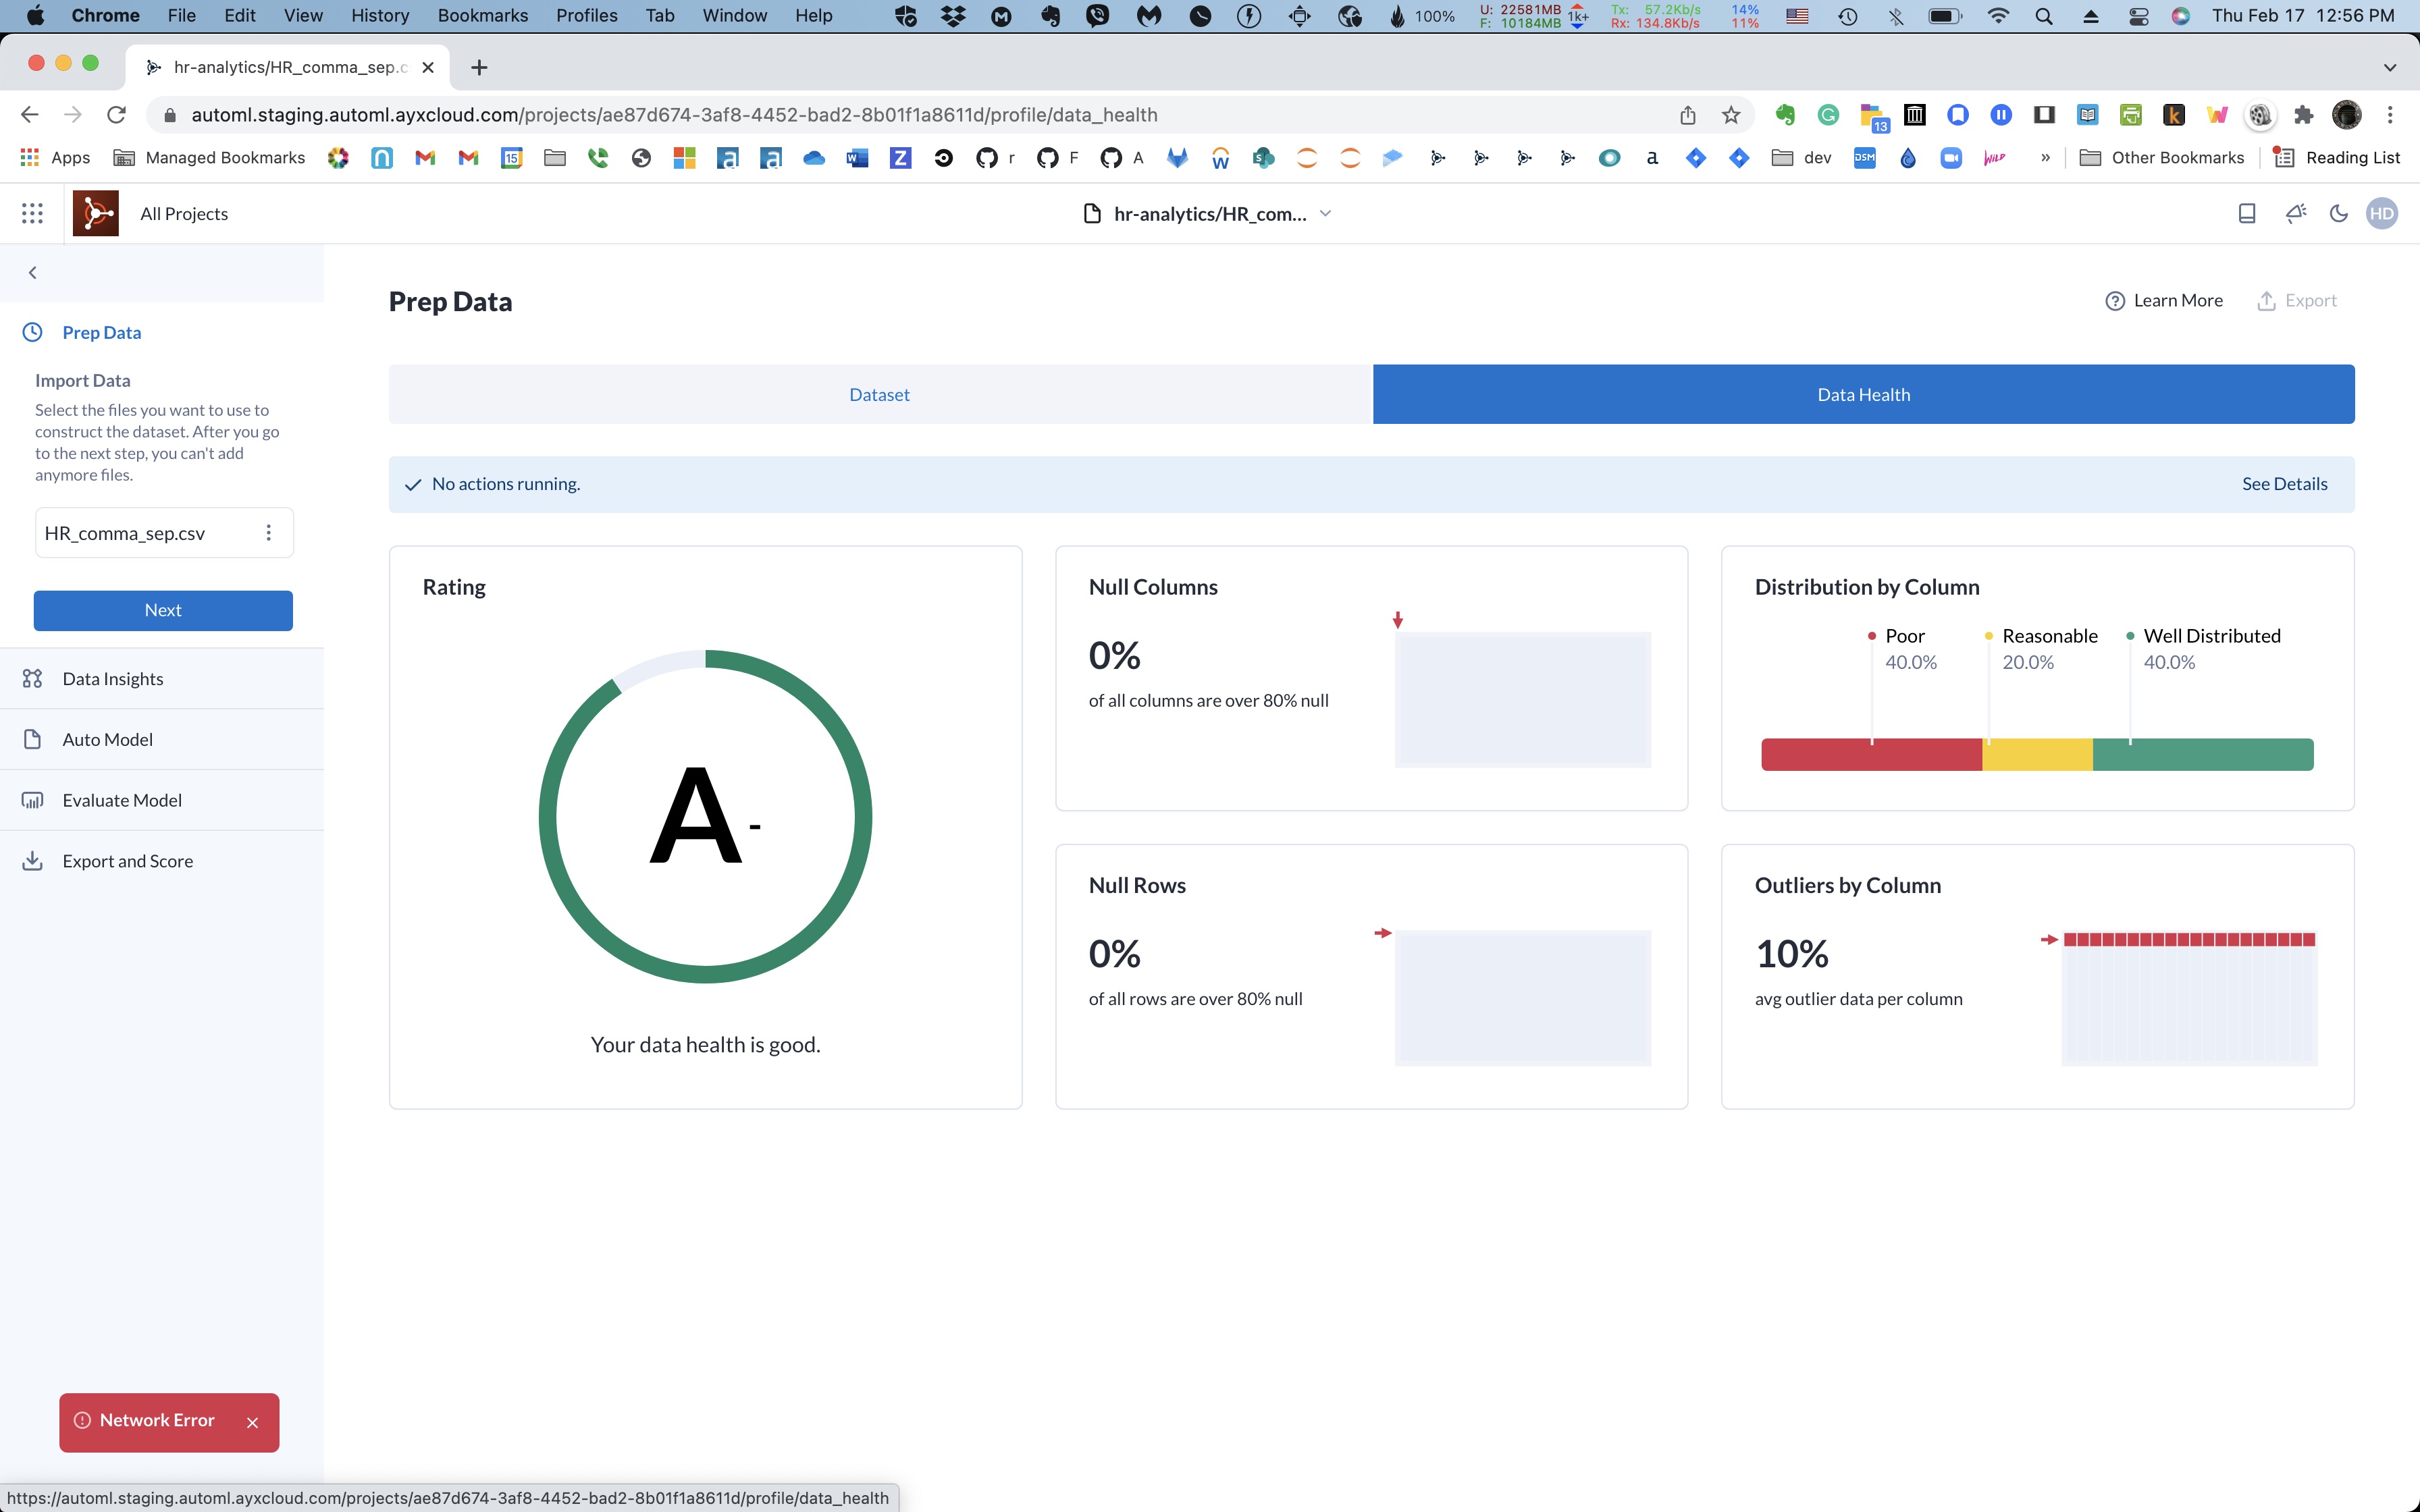Select Auto Model in the left sidebar
This screenshot has height=1512, width=2420.
[x=107, y=739]
